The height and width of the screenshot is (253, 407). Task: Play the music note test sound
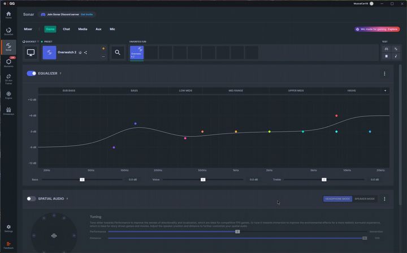tap(396, 56)
